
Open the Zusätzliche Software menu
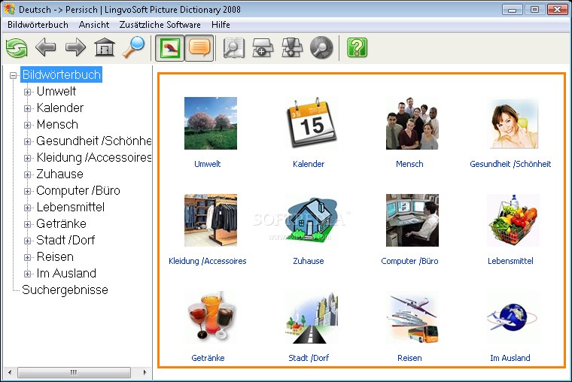coord(160,25)
